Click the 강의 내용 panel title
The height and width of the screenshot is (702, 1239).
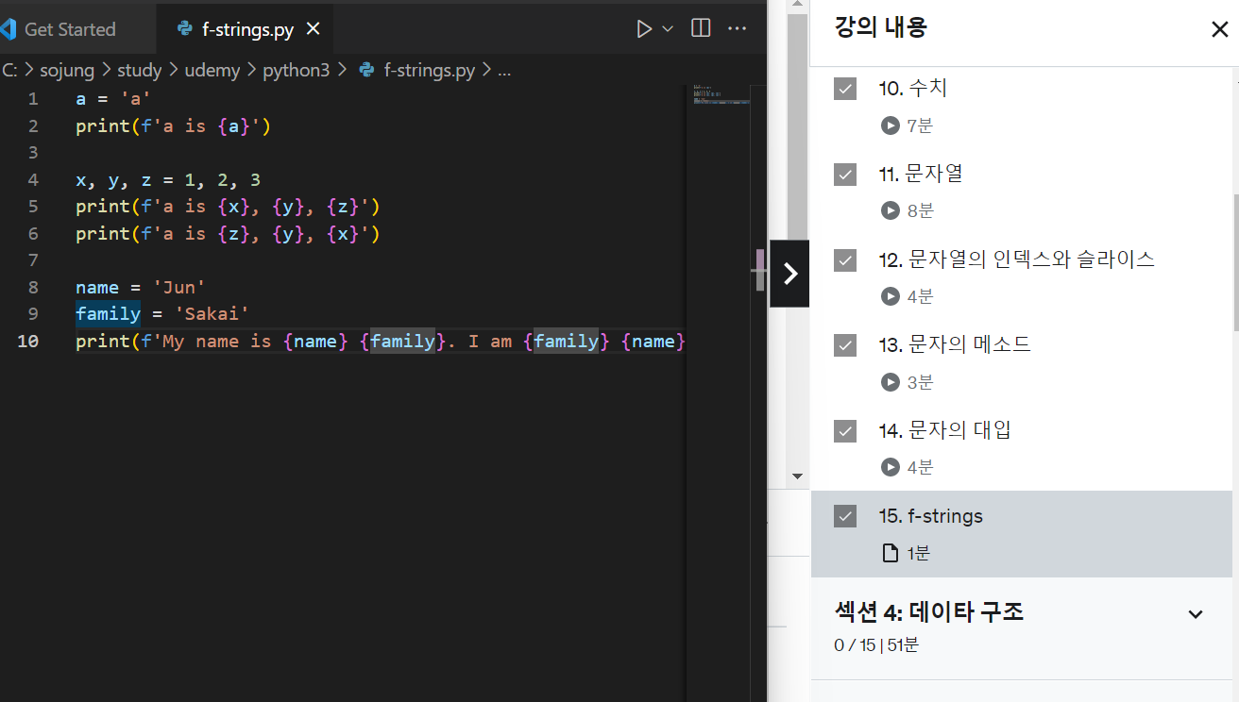[880, 27]
